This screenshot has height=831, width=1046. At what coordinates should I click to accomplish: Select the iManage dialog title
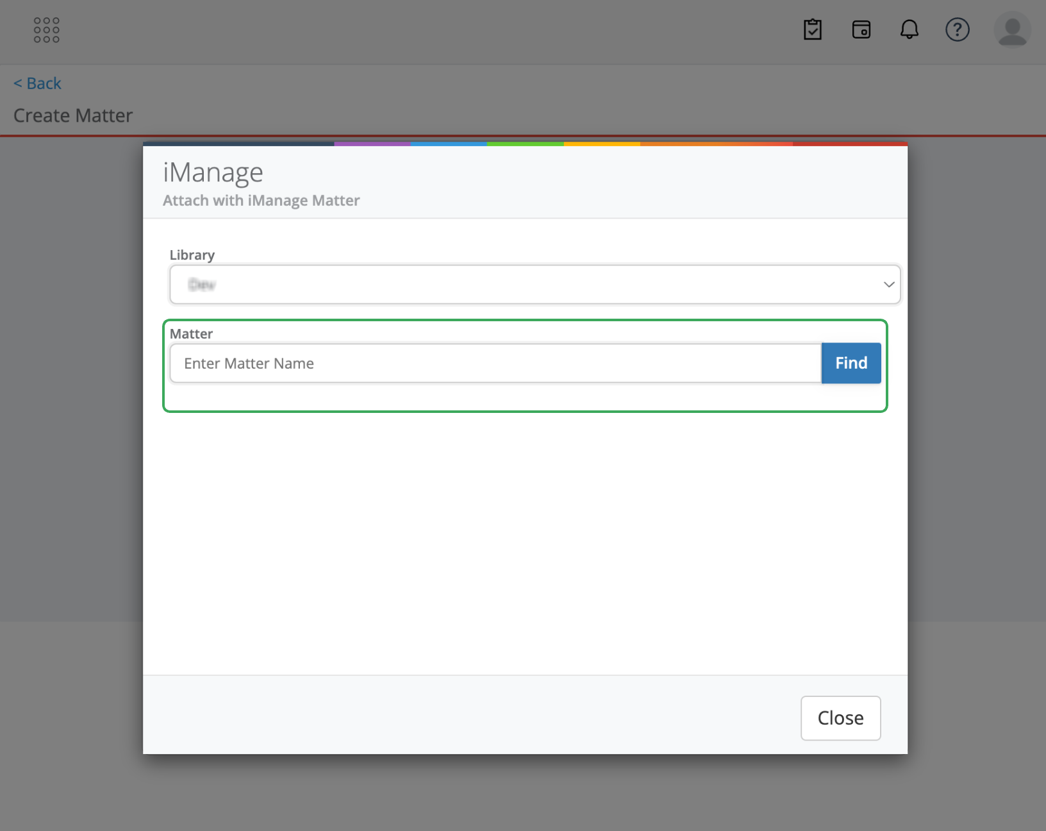(213, 172)
